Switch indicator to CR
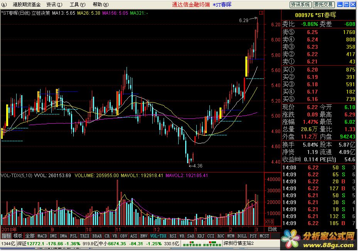The width and height of the screenshot is (358, 251). 107,236
